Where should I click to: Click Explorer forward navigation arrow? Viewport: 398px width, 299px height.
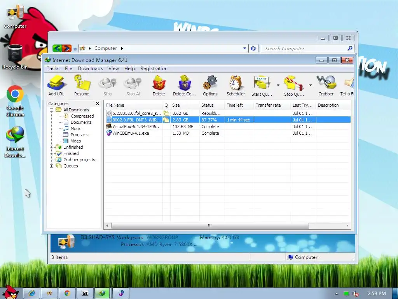click(x=67, y=48)
